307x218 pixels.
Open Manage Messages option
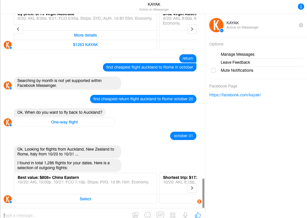[237, 54]
